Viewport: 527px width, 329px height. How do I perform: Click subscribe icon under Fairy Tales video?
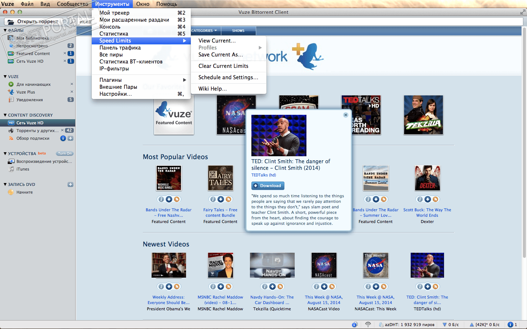tap(229, 199)
